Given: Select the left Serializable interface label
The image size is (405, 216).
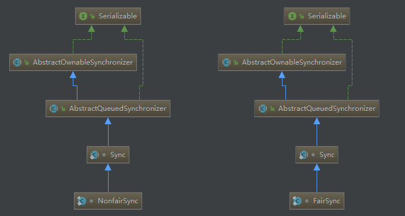Looking at the screenshot, I should tap(118, 16).
